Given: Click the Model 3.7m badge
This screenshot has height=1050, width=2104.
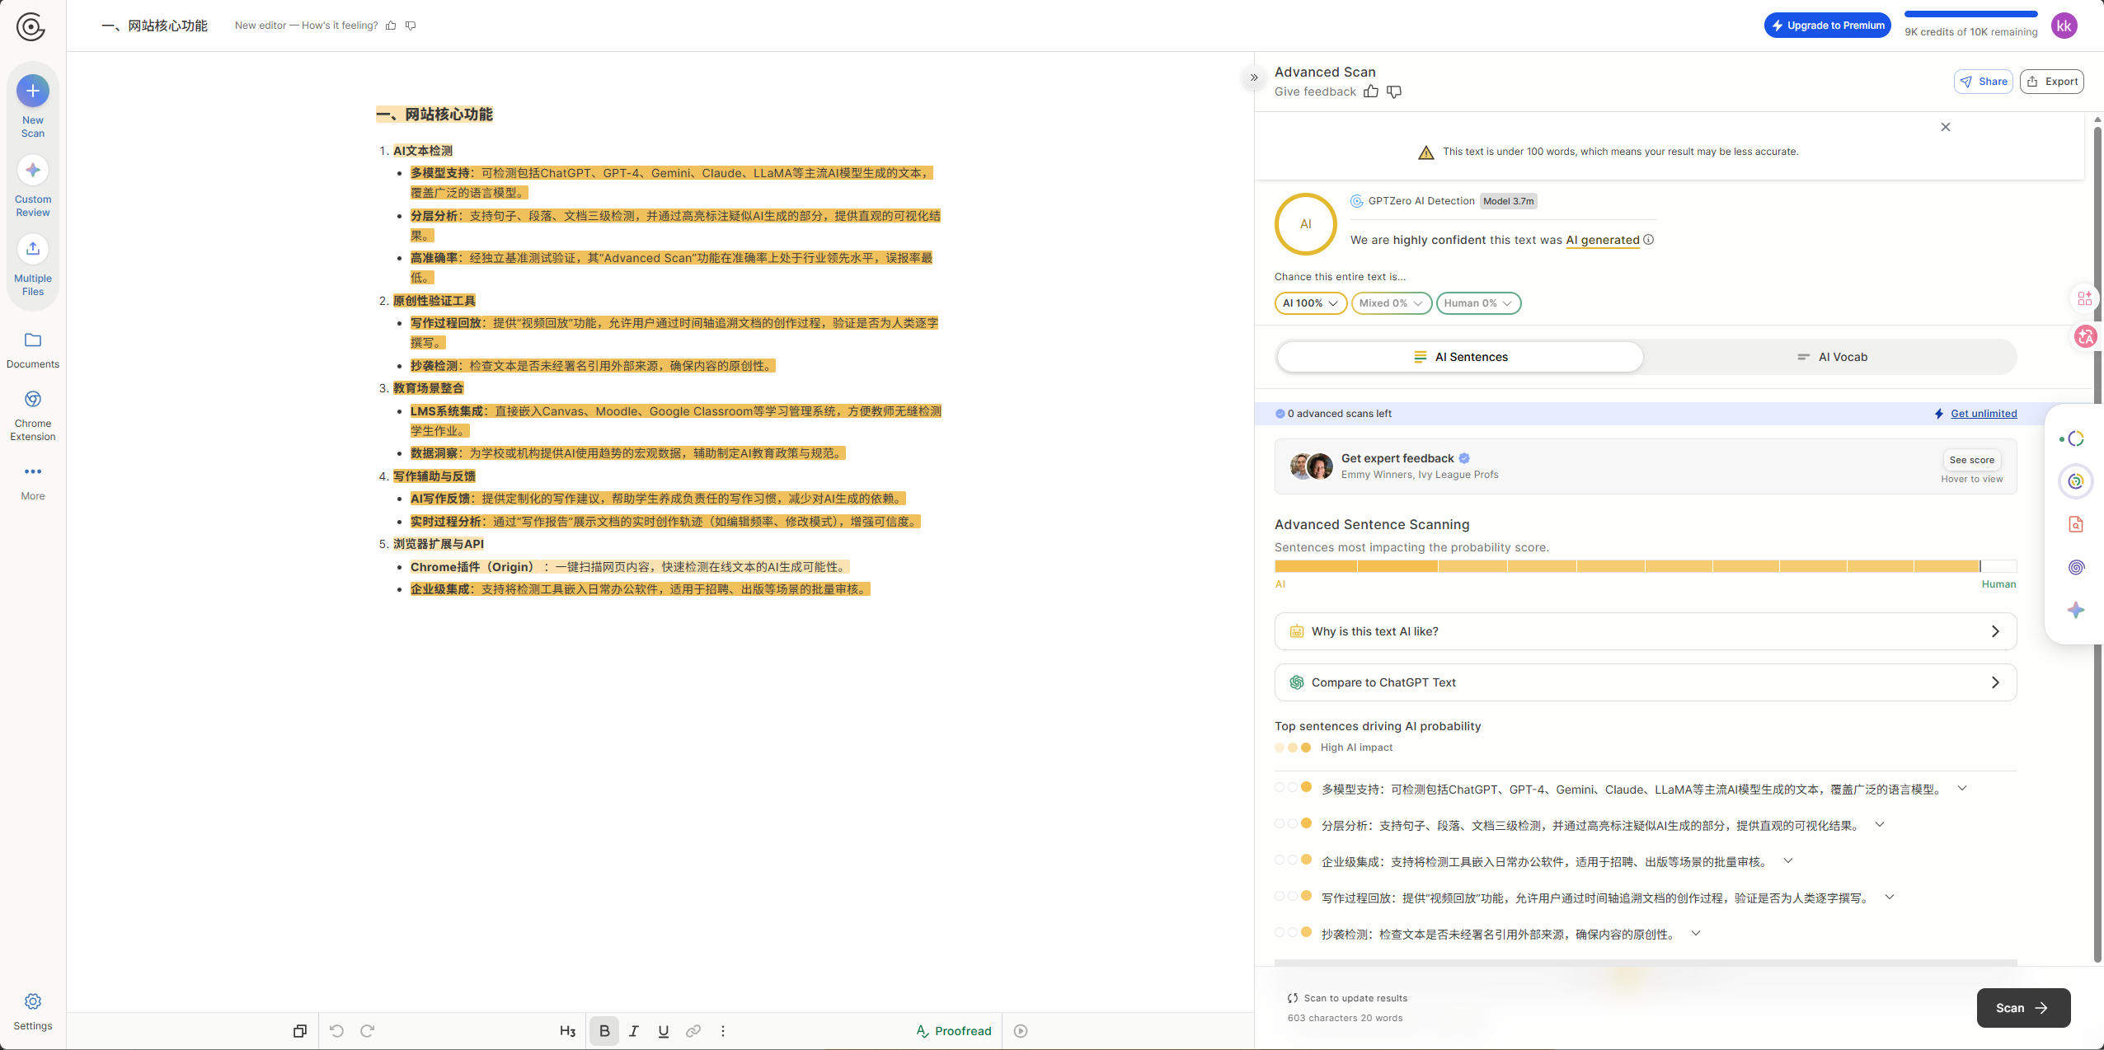Looking at the screenshot, I should (1509, 201).
